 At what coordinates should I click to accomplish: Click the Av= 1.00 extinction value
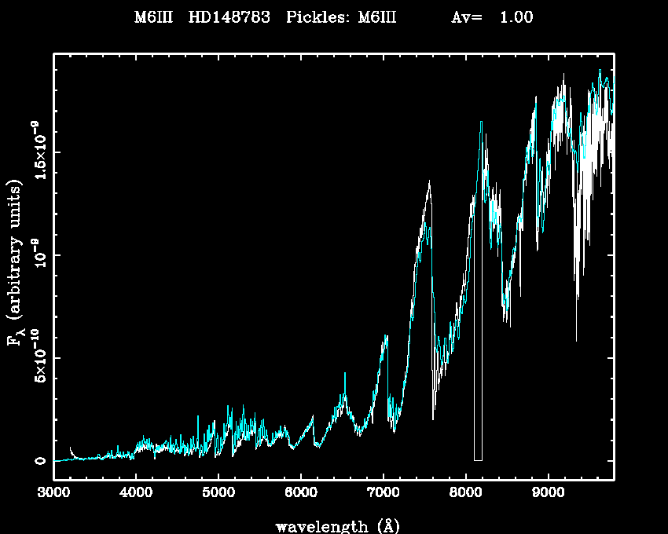492,17
